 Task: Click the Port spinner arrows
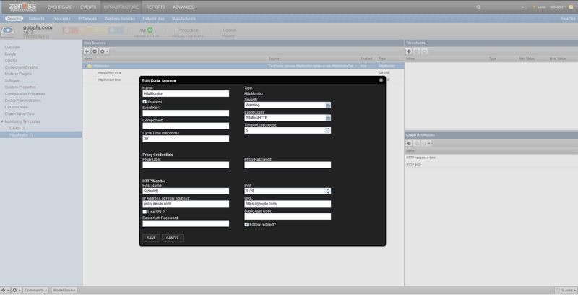point(328,191)
